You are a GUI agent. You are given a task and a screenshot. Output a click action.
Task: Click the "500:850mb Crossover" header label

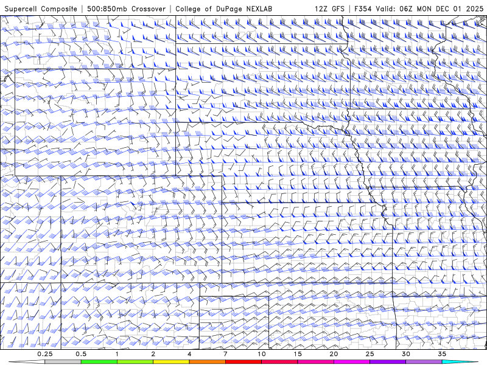point(126,9)
